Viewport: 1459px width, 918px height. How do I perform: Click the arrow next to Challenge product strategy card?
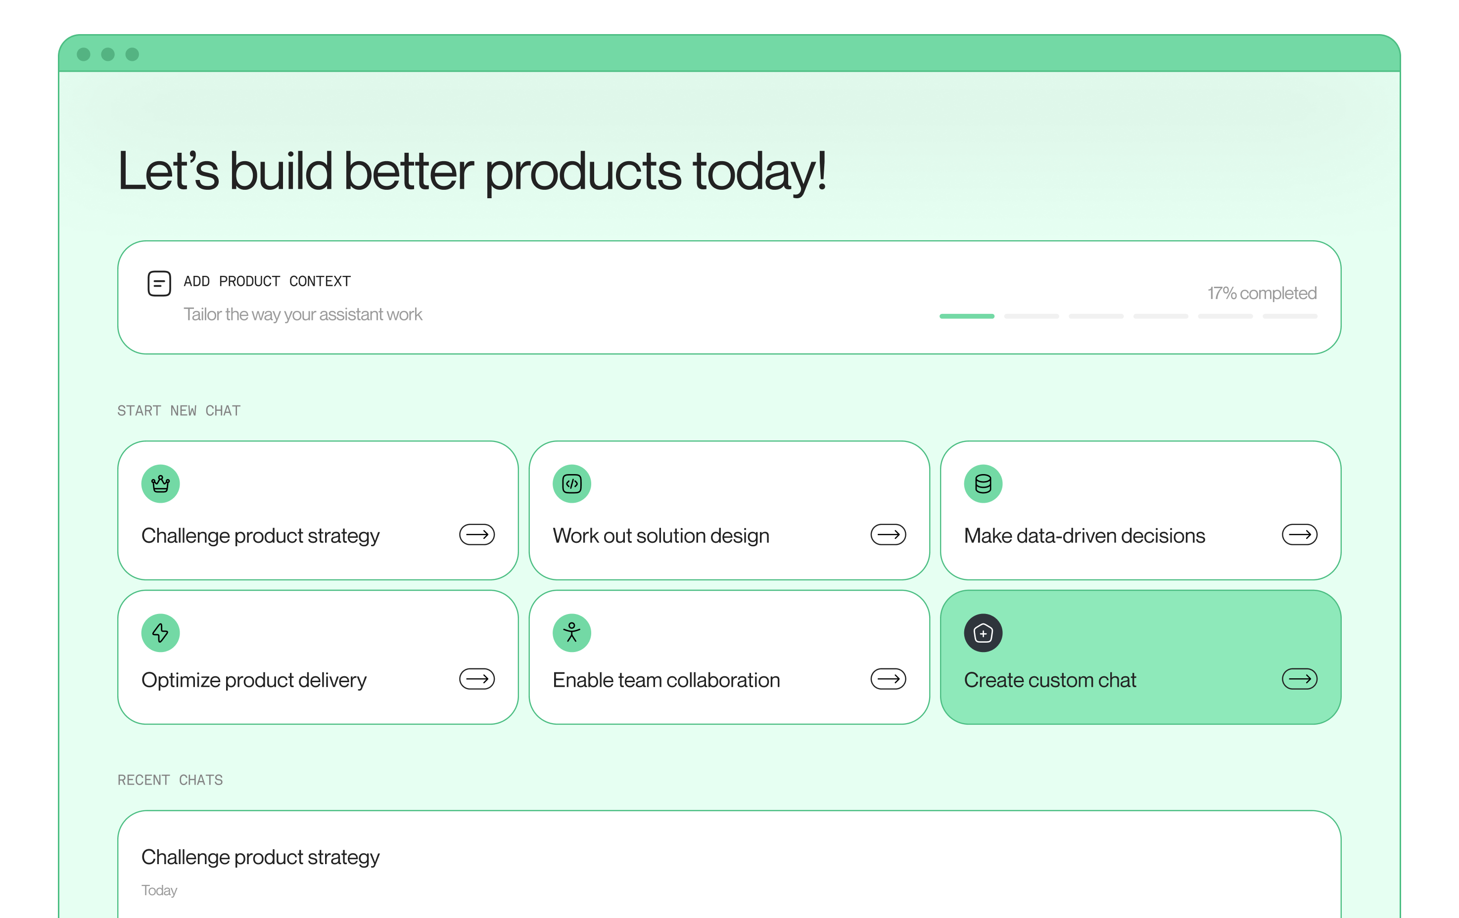[477, 535]
